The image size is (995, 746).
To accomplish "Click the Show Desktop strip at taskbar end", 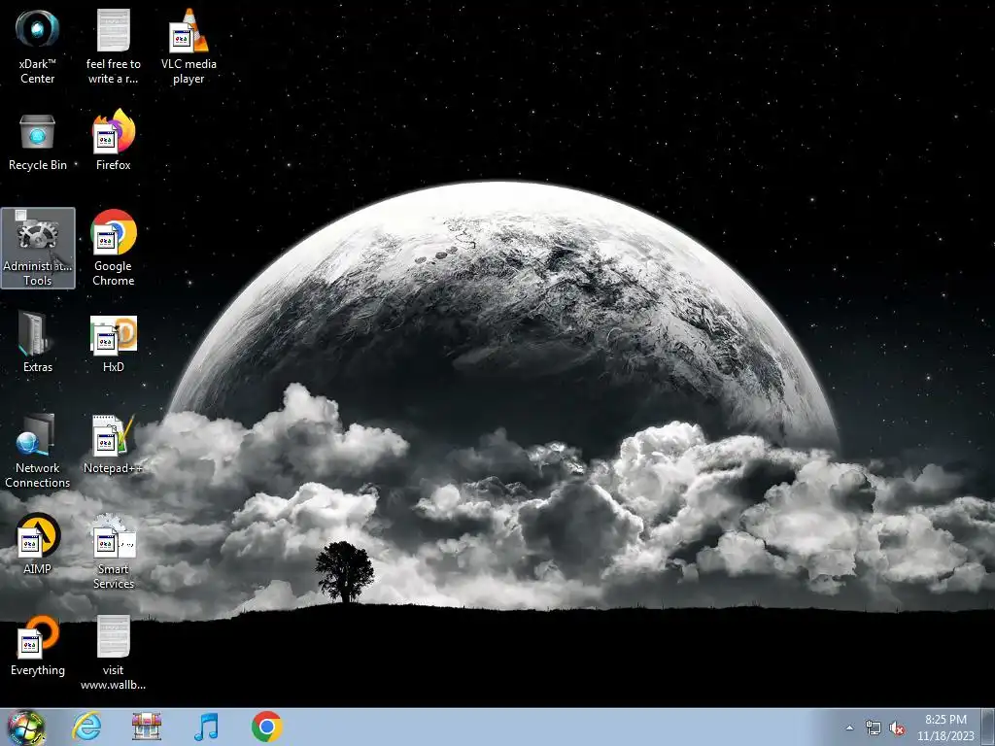I will pos(988,727).
